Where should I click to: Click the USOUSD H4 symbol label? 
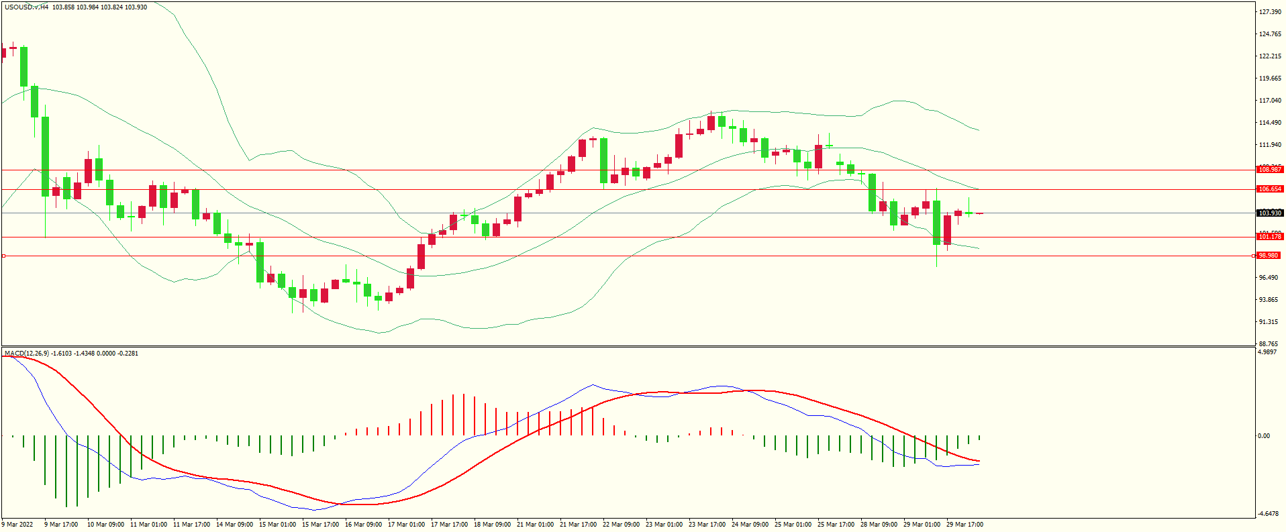[26, 7]
